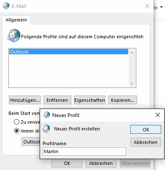Screen dimensions: 165x170
Task: Click the Profilname input field containing Martin
Action: (x=84, y=151)
